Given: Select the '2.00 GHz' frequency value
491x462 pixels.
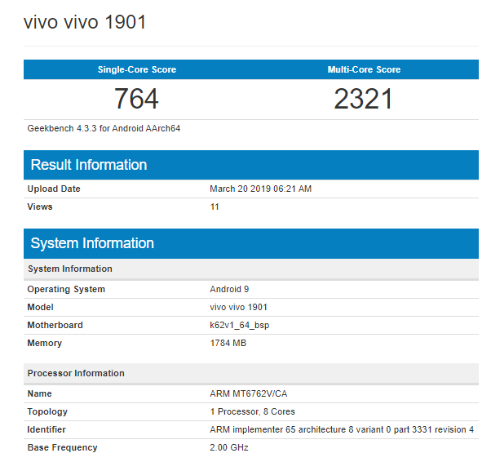Looking at the screenshot, I should 229,448.
